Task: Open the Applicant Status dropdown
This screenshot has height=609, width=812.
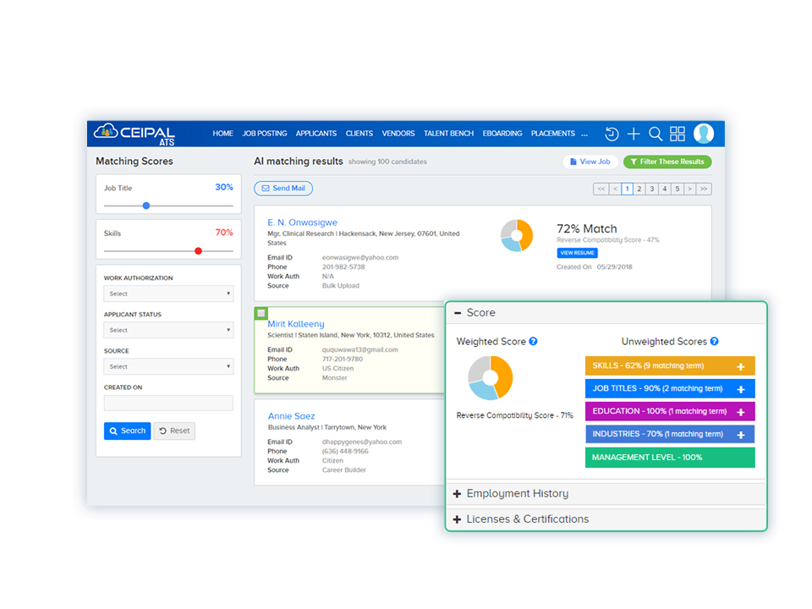Action: pyautogui.click(x=168, y=330)
